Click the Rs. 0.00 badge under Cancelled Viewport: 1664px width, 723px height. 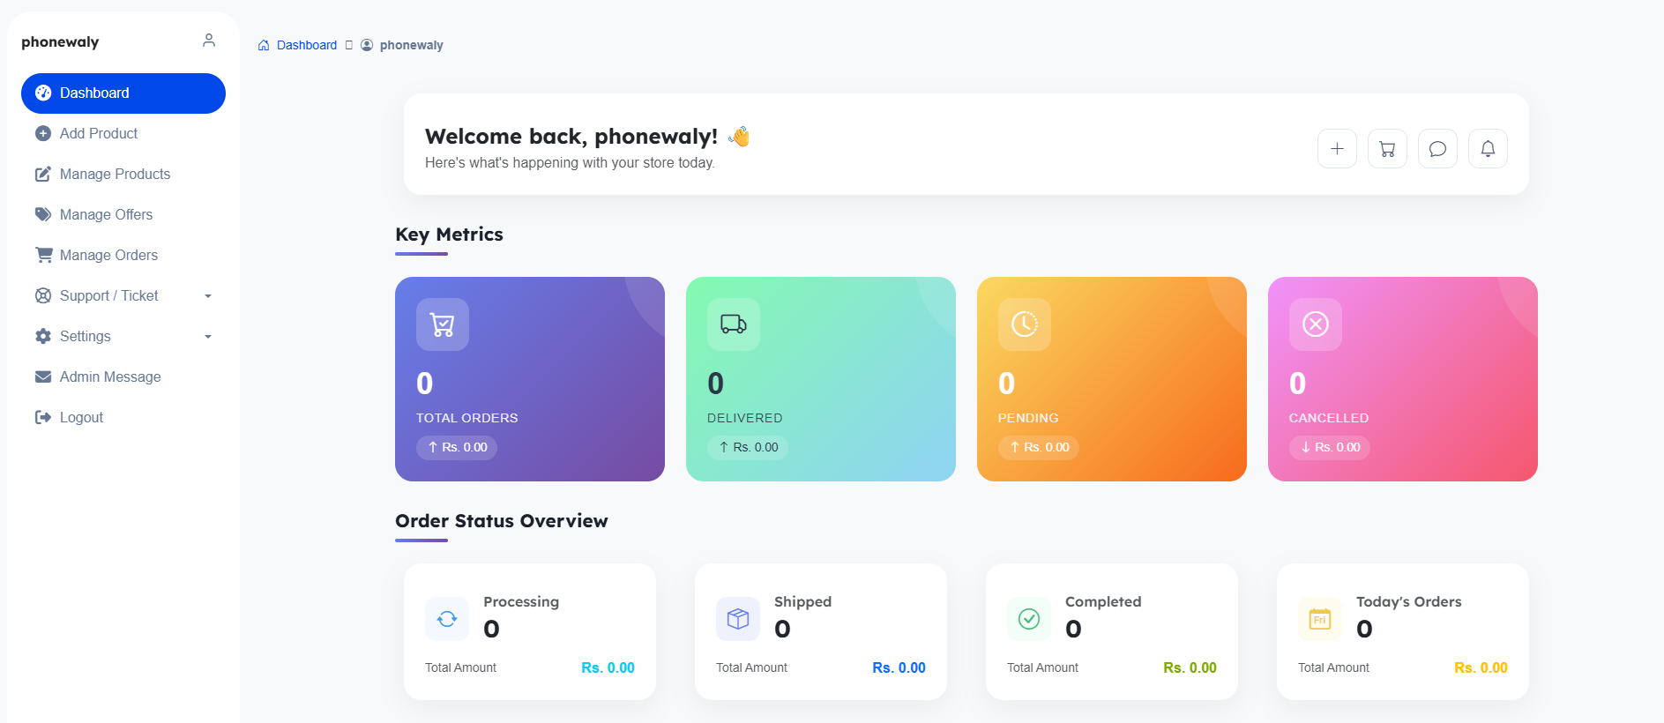click(x=1330, y=448)
